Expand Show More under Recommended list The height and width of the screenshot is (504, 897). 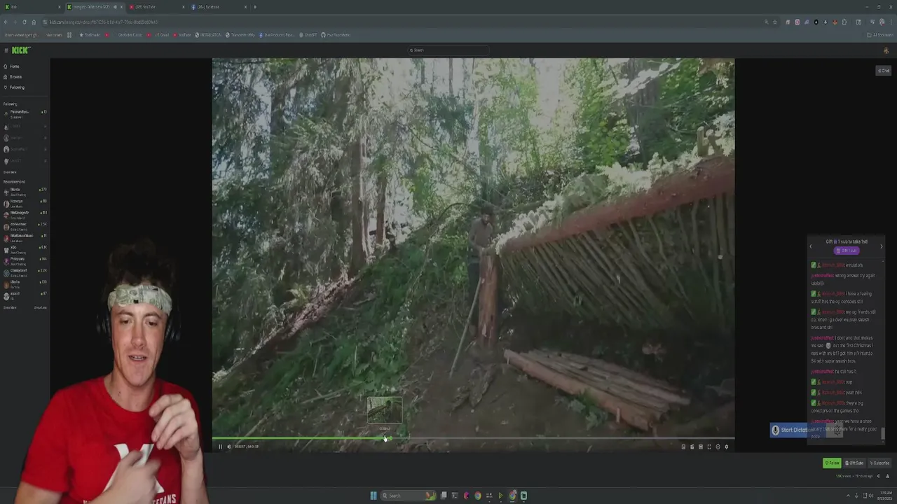coord(10,307)
